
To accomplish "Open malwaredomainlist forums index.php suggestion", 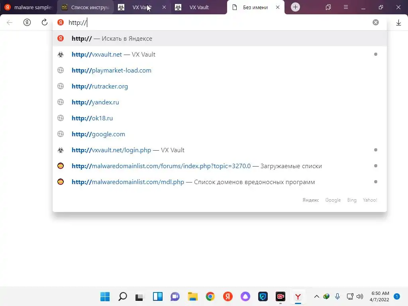I will [220, 166].
